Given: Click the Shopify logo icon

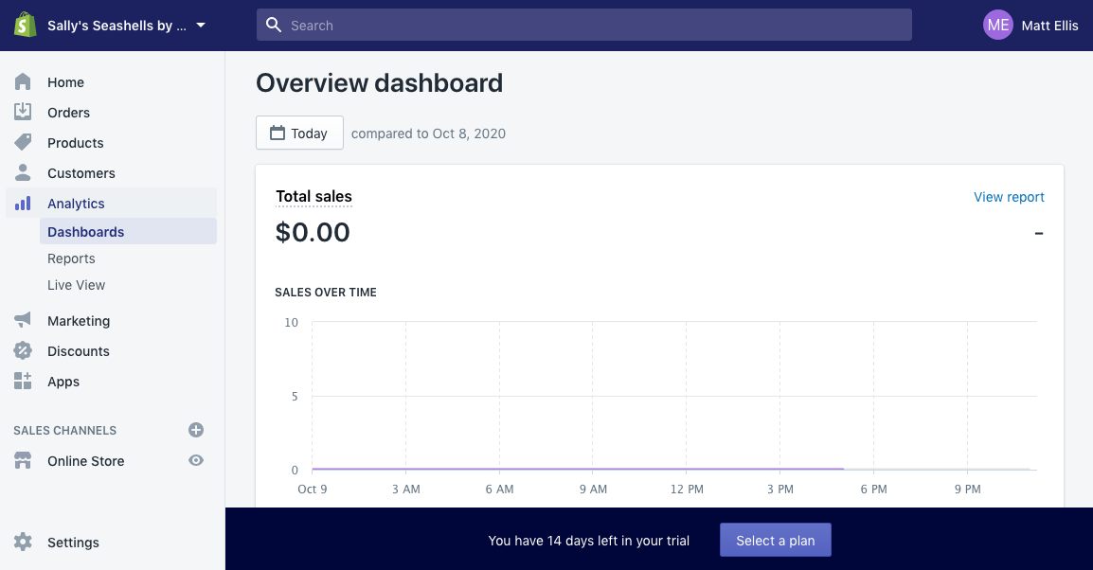Looking at the screenshot, I should [25, 25].
